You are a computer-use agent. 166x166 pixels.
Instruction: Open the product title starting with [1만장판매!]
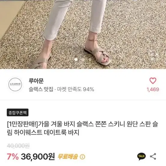point(83,128)
